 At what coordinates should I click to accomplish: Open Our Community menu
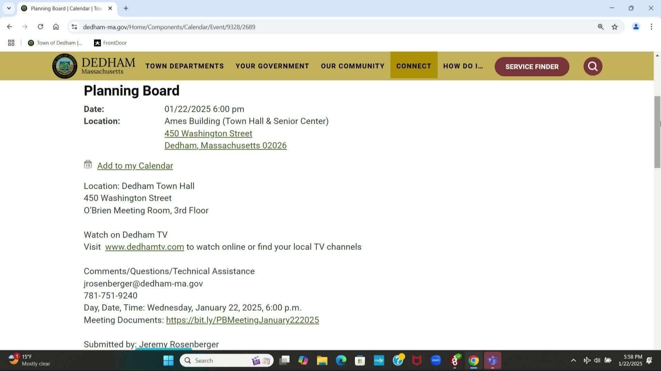(x=353, y=66)
